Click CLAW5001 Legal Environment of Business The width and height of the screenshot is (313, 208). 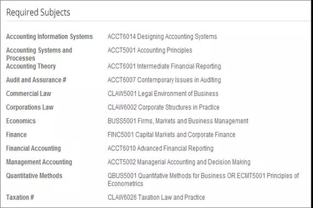[x=163, y=94]
